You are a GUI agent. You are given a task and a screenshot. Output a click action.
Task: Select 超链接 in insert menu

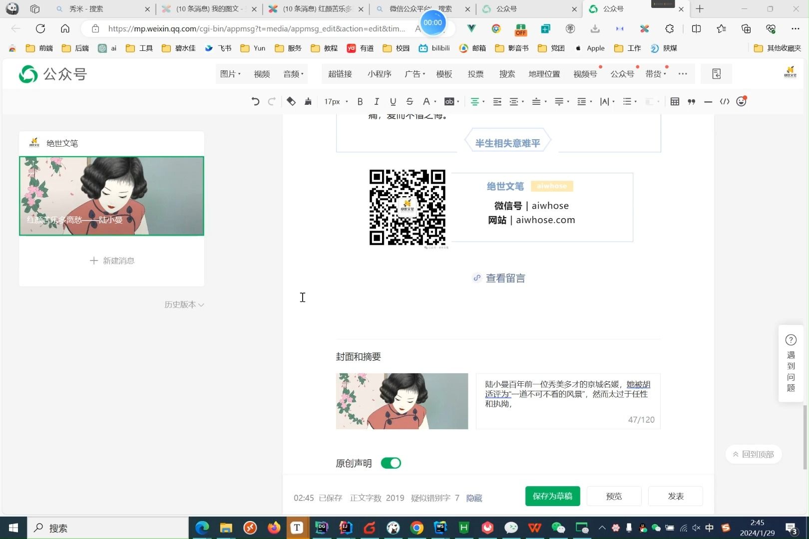point(340,74)
